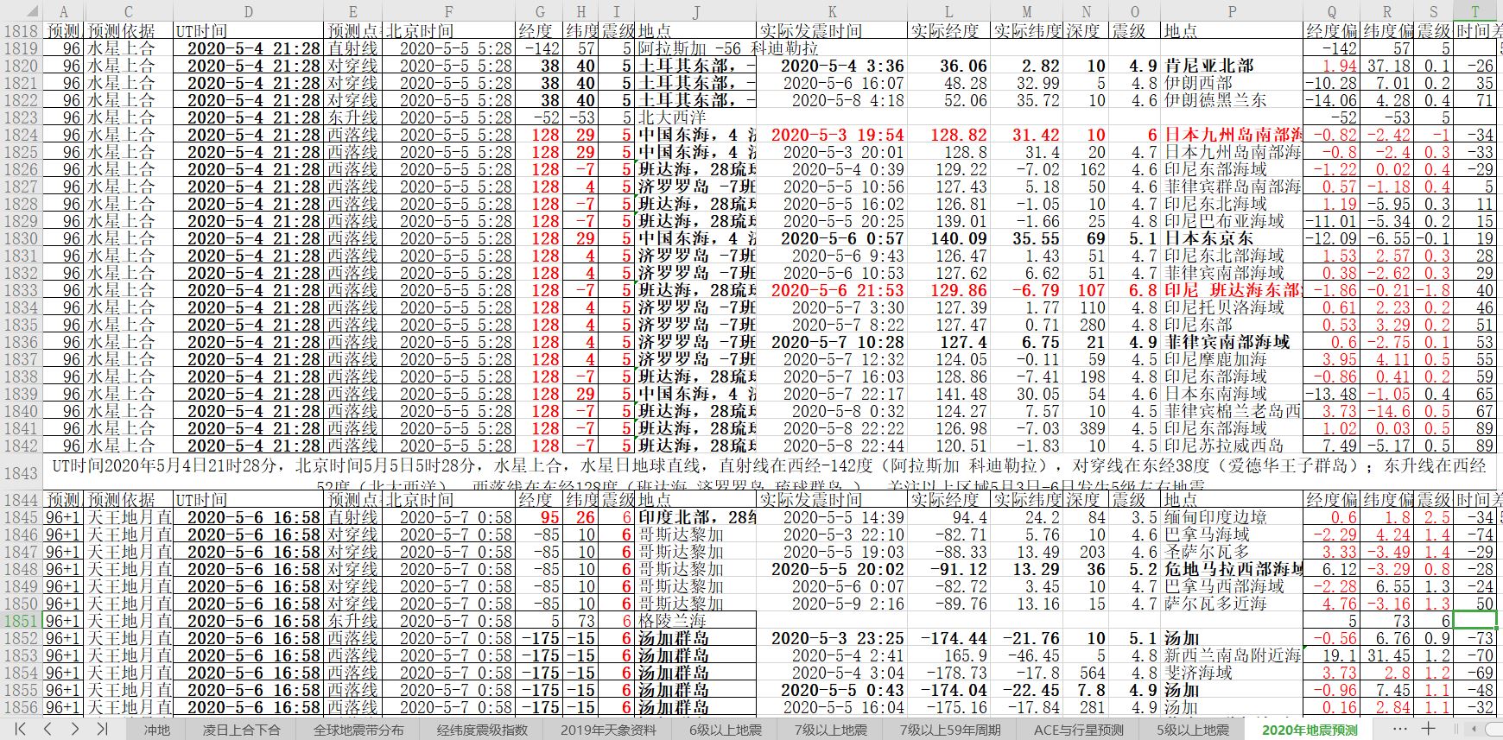Jump to the last sheet with the navigation arrow
The width and height of the screenshot is (1503, 740).
click(x=102, y=729)
